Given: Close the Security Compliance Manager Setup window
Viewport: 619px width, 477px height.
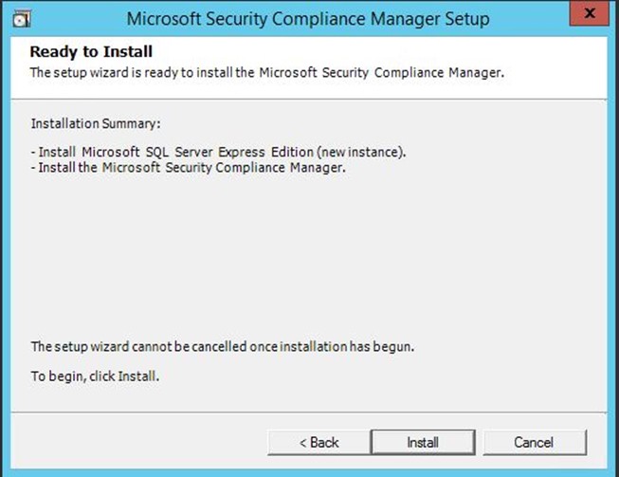Looking at the screenshot, I should 589,13.
